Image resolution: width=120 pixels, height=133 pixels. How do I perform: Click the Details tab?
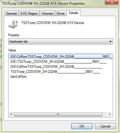[74, 13]
